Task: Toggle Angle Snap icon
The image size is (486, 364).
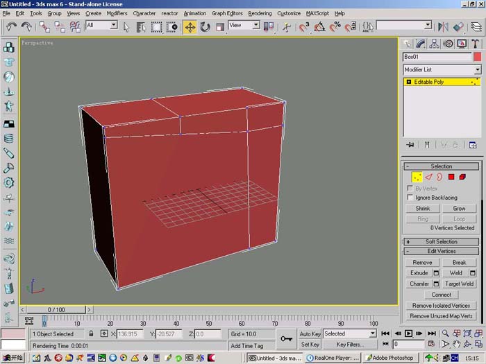Action: pos(319,27)
